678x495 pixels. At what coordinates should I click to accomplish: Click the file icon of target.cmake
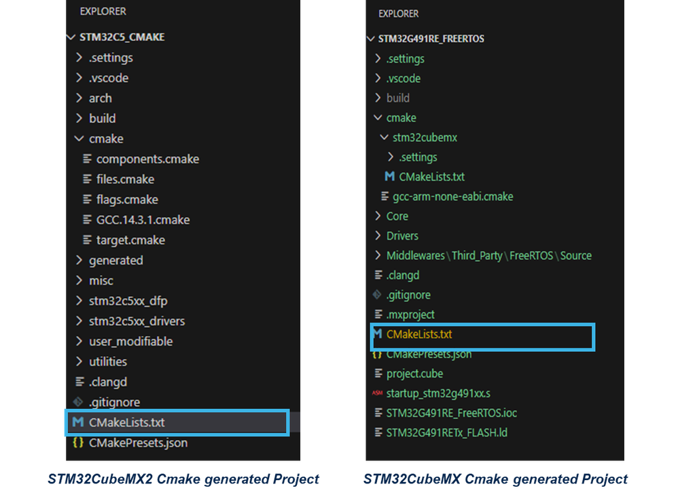87,240
